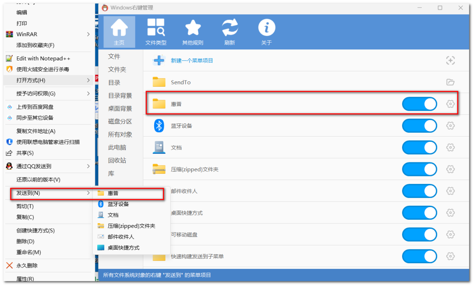Turn off the 可移动磁盘 switch
The height and width of the screenshot is (285, 473).
pyautogui.click(x=420, y=234)
